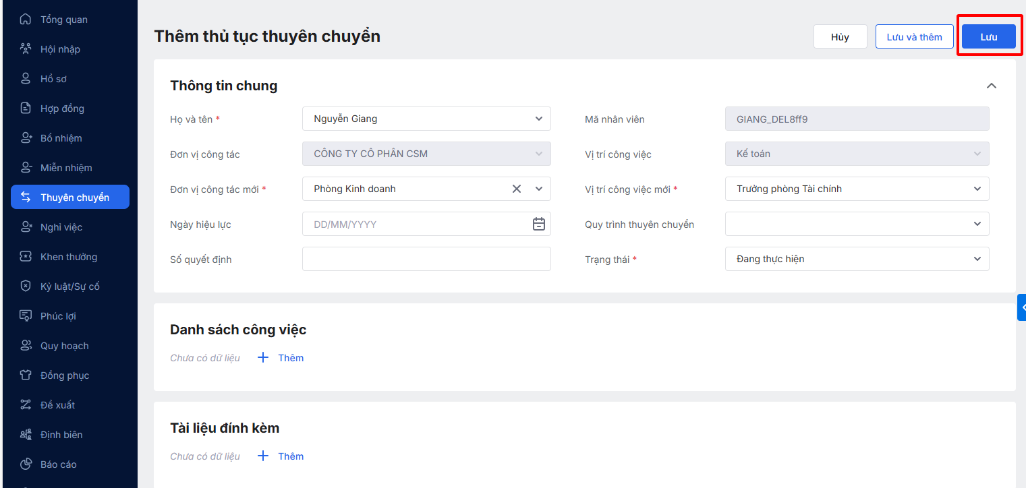Click the plus icon under Danh sách công việc
Viewport: 1026px width, 488px height.
[263, 358]
